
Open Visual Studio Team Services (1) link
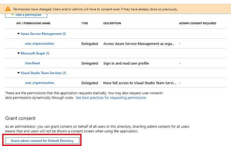coord(43,73)
